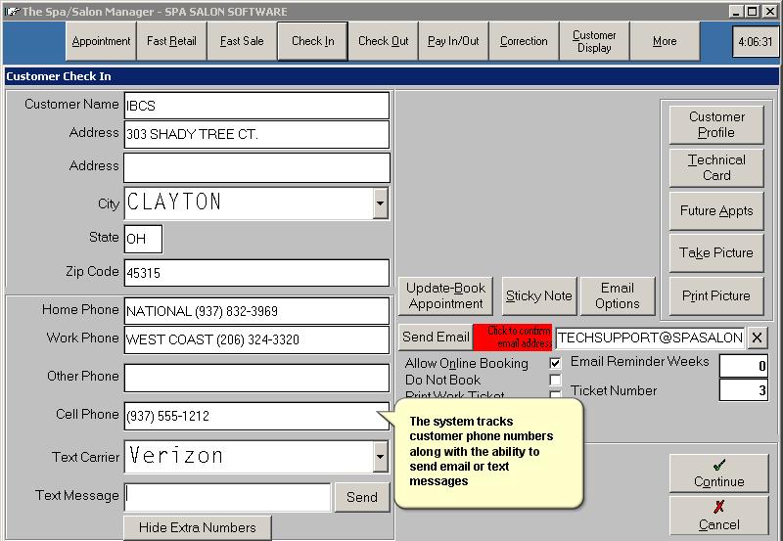783x541 pixels.
Task: Click Take Picture button
Action: (x=716, y=252)
